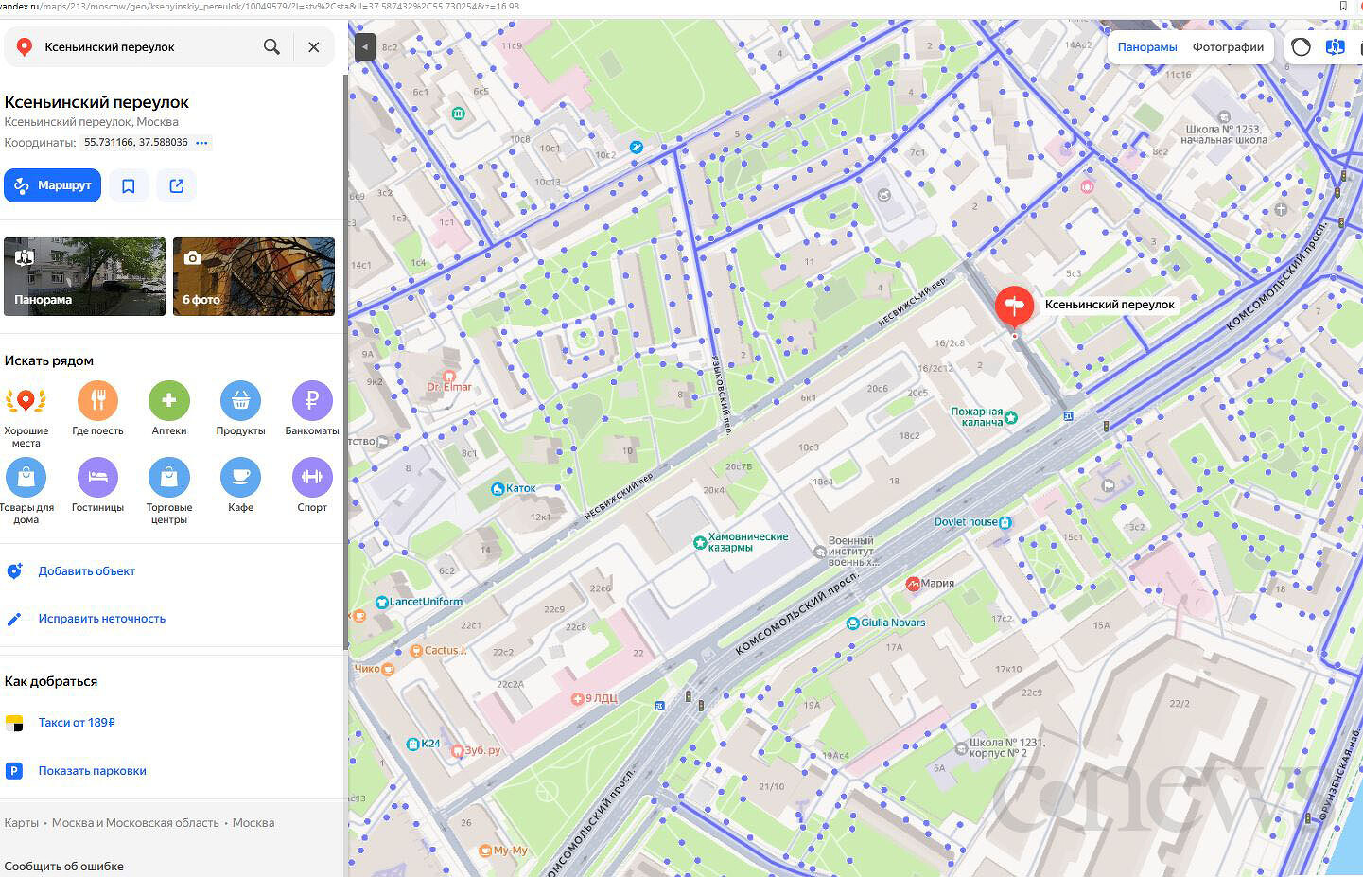Open the Такси от 189₽ link
This screenshot has width=1363, height=877.
tap(77, 723)
